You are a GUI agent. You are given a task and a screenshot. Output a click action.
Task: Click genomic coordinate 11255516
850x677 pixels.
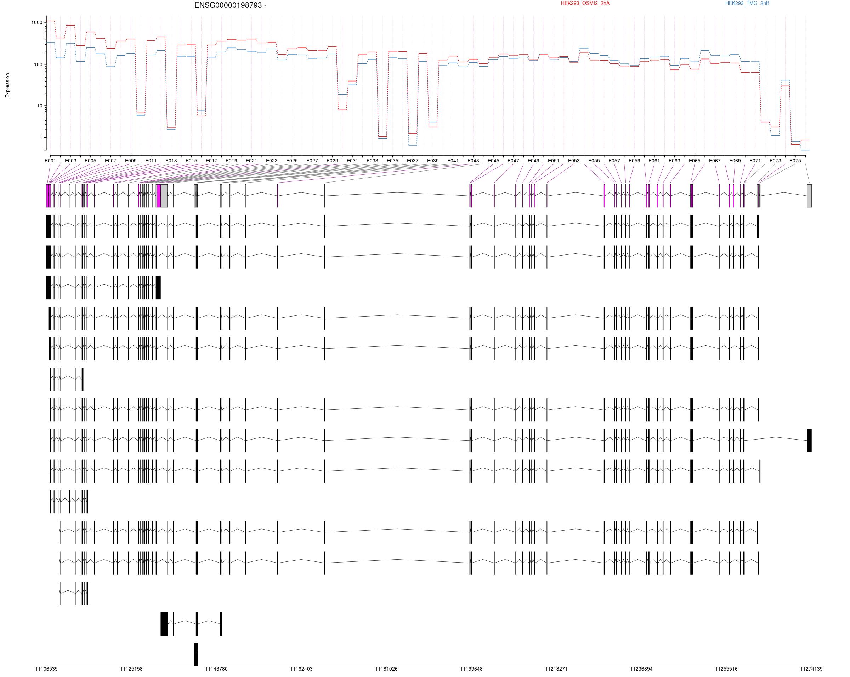(x=726, y=669)
